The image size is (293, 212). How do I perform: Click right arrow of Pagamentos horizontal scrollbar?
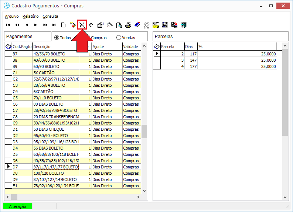(138, 197)
